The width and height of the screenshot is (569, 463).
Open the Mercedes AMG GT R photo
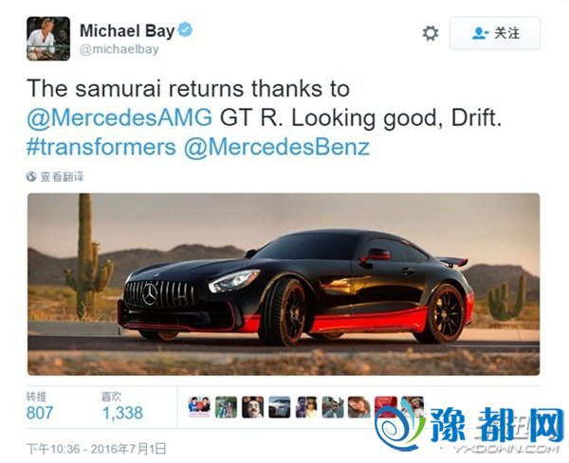[284, 284]
